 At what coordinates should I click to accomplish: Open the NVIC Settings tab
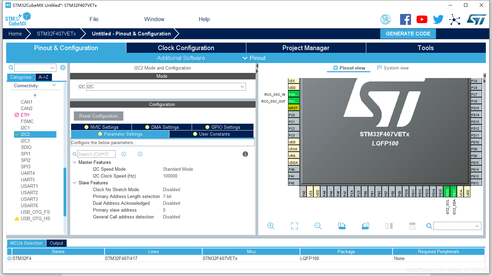pyautogui.click(x=101, y=127)
